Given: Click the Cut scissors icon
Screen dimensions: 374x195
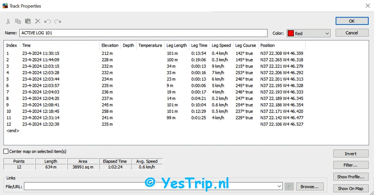Looking at the screenshot, I should tap(8, 22).
